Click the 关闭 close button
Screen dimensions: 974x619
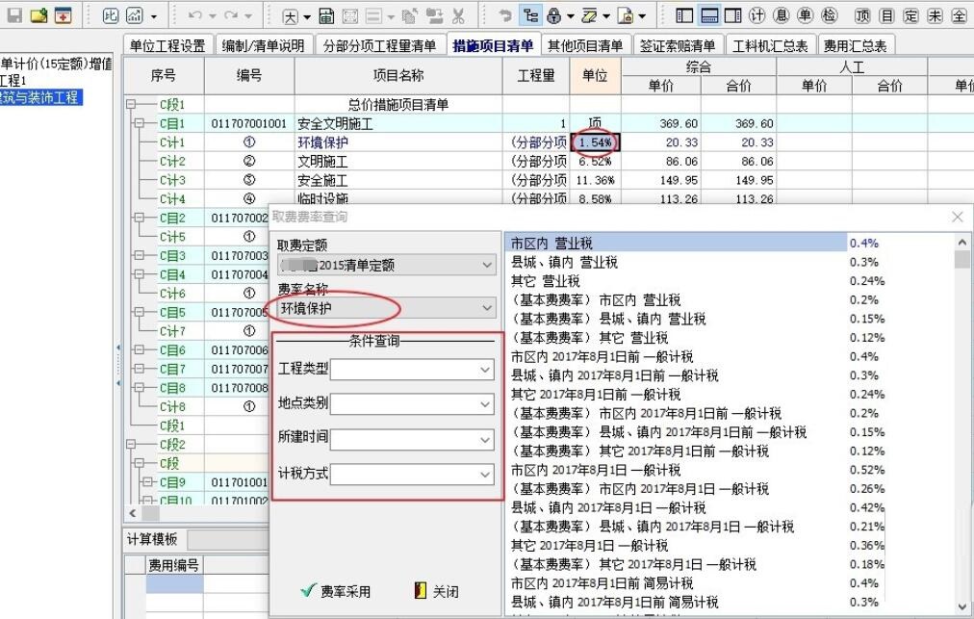tap(437, 591)
